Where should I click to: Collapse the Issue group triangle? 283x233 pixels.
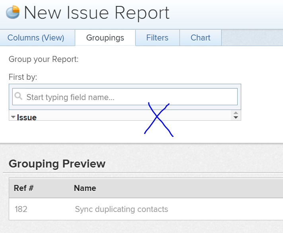pyautogui.click(x=13, y=117)
